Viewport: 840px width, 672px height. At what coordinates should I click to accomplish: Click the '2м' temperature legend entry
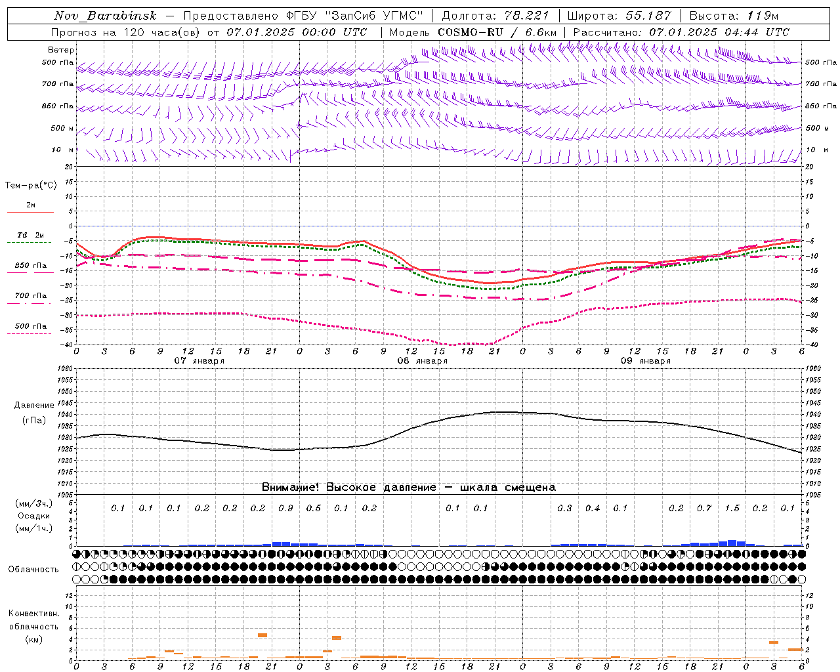point(31,205)
